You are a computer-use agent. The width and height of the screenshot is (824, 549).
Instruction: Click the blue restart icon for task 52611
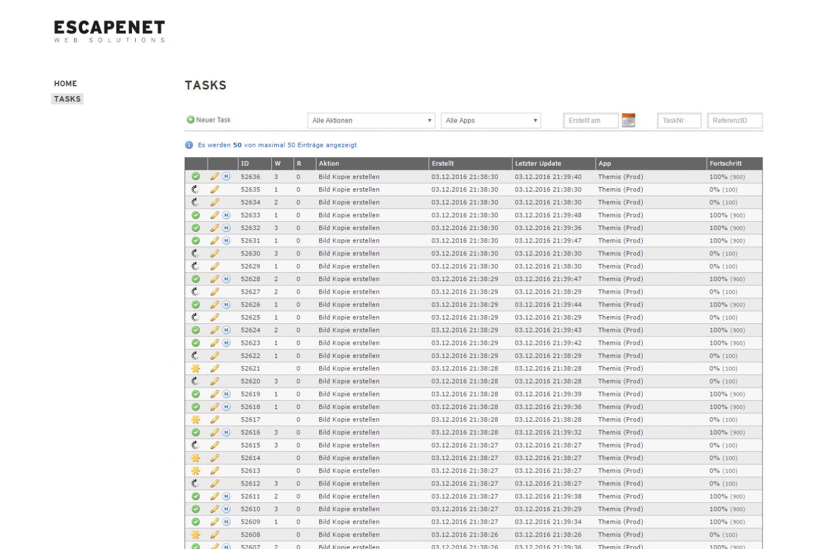pyautogui.click(x=226, y=496)
